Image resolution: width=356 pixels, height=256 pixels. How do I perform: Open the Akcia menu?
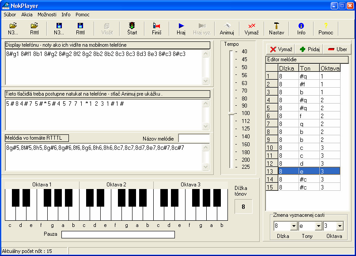(x=27, y=15)
